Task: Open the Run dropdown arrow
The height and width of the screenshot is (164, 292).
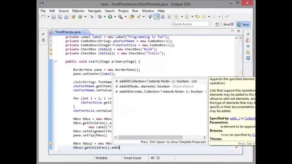Action: (x=115, y=17)
